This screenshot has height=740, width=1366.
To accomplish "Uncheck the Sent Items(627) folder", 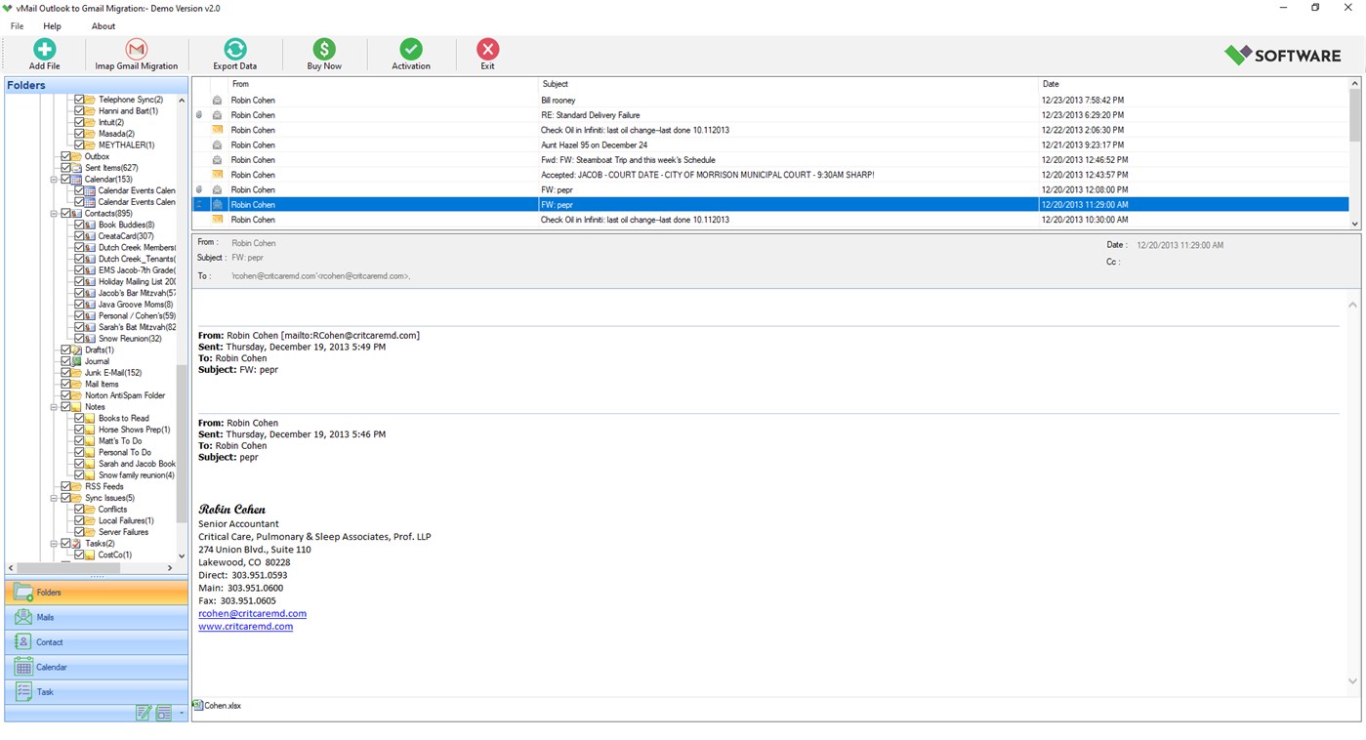I will [66, 167].
